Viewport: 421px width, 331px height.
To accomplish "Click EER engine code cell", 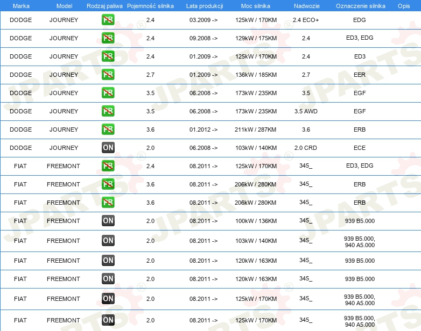I will [x=360, y=75].
